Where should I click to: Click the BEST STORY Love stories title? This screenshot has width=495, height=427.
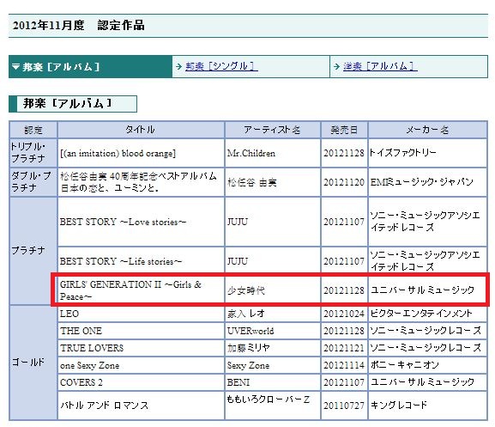(x=124, y=222)
